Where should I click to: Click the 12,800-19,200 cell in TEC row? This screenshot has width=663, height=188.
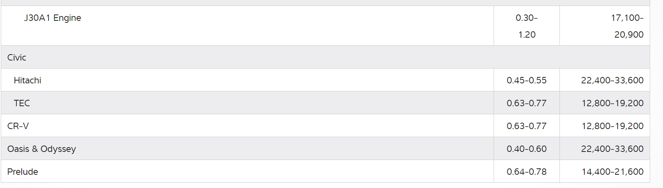pos(612,103)
